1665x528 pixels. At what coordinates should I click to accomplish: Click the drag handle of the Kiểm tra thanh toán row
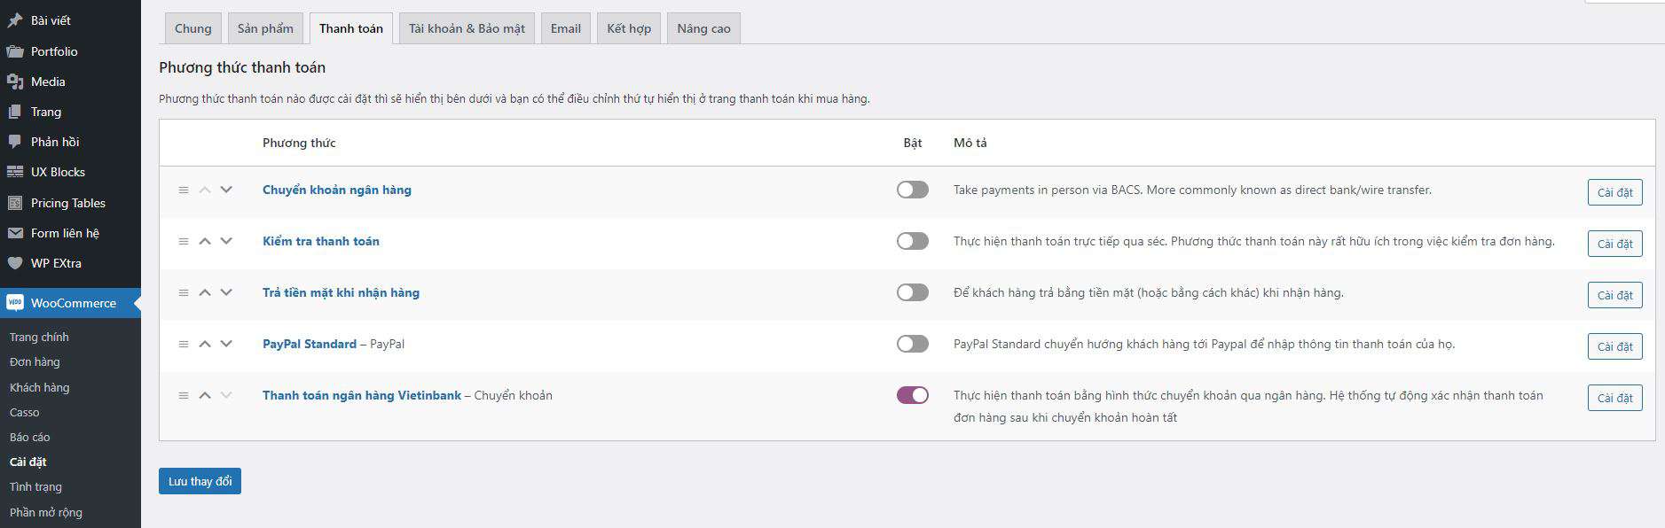(184, 241)
